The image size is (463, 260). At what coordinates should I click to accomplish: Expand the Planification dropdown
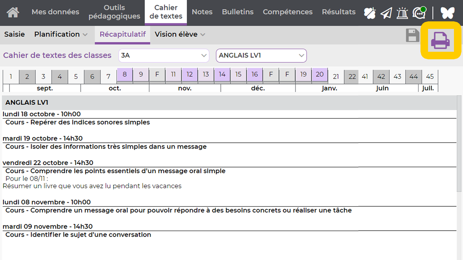tap(61, 34)
